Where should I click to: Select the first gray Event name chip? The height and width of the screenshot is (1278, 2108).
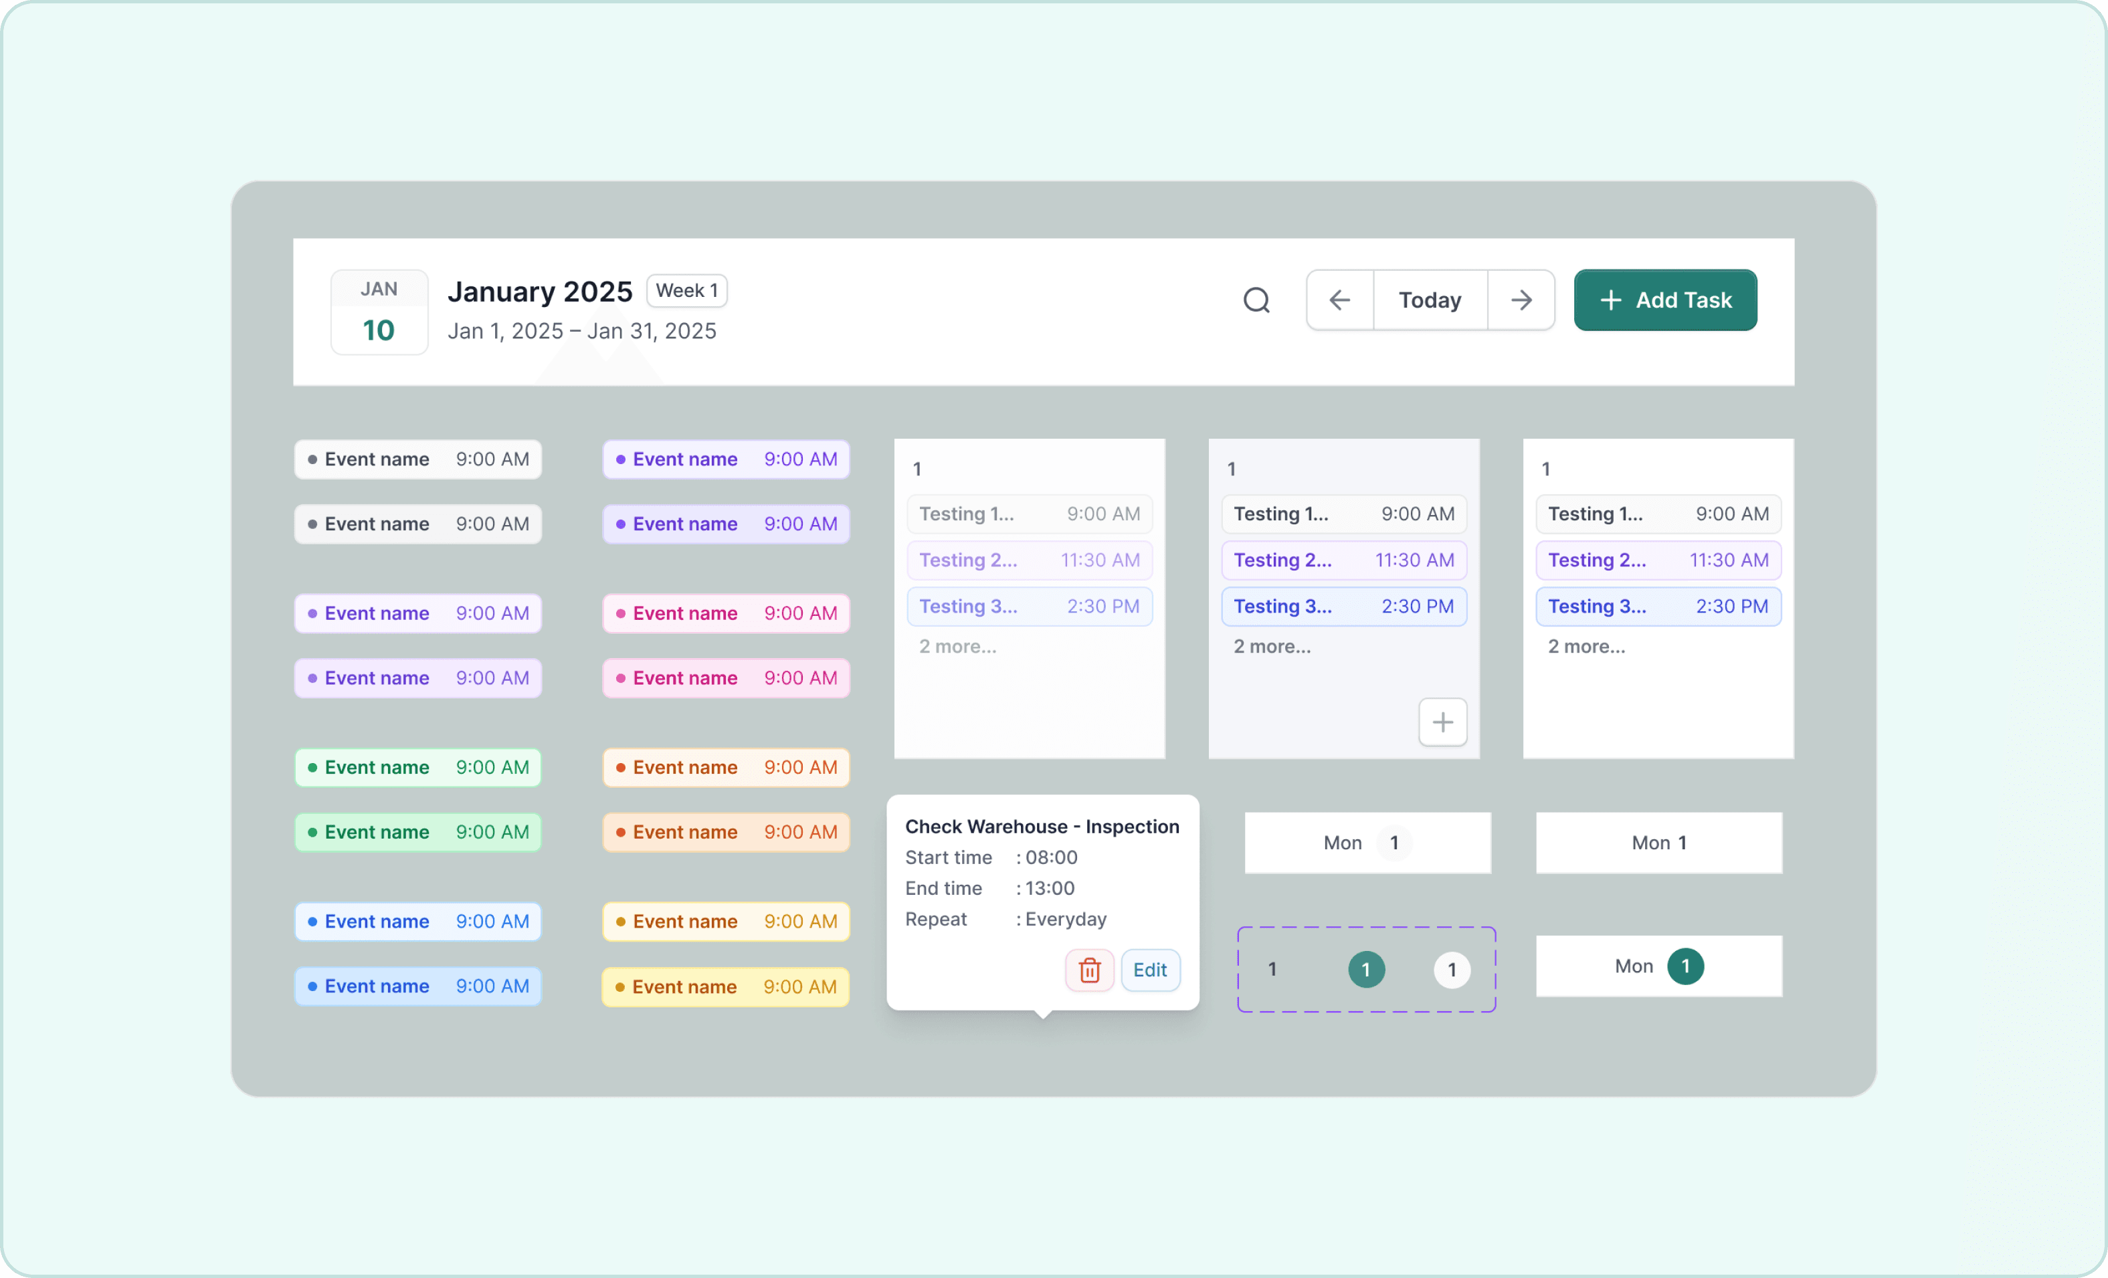(418, 459)
